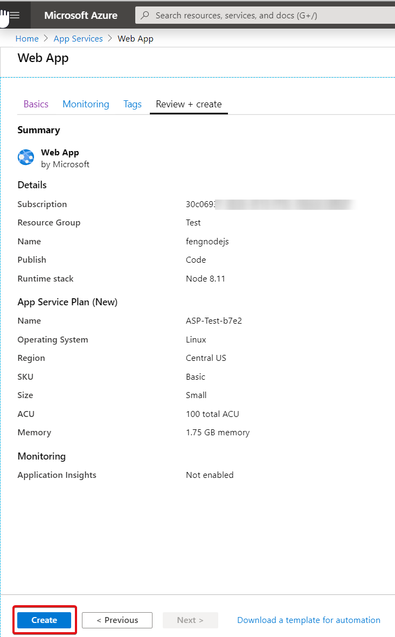Viewport: 395px width, 637px height.
Task: Switch to the Monitoring tab
Action: pos(86,104)
